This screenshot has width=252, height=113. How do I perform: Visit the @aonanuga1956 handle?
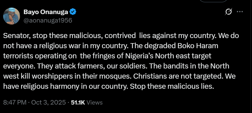[x=48, y=20]
